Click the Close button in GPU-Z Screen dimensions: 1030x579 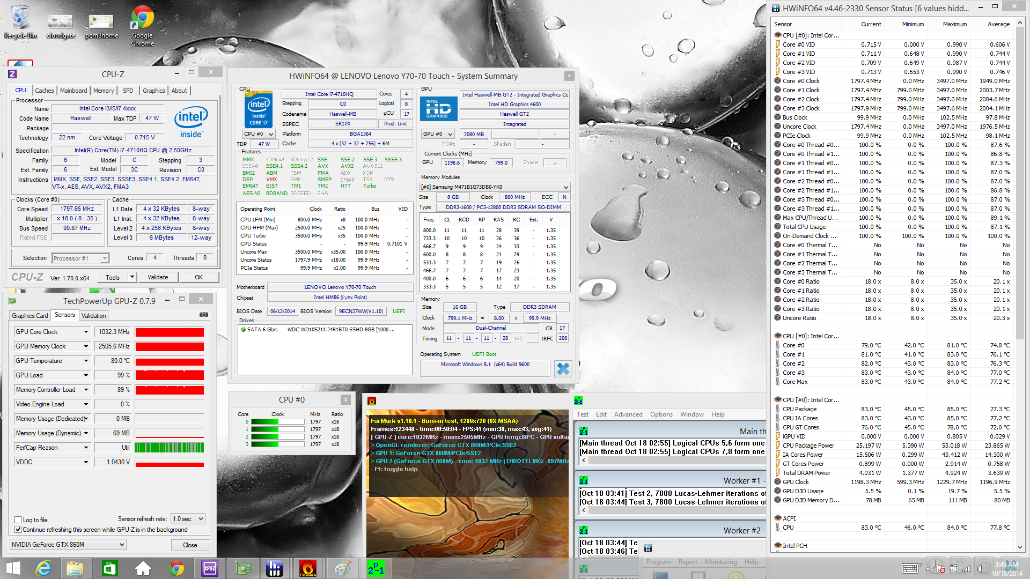click(x=190, y=545)
